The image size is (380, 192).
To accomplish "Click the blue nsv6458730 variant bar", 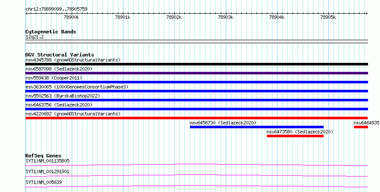I will coord(257,127).
